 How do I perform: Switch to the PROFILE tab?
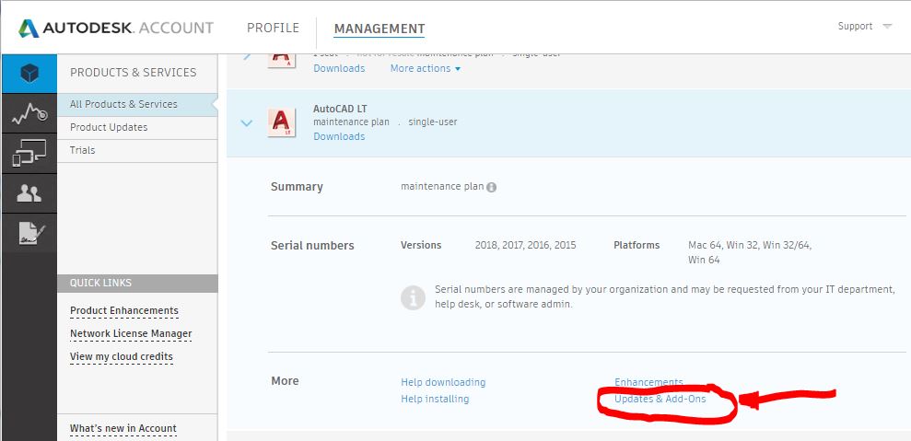click(273, 28)
